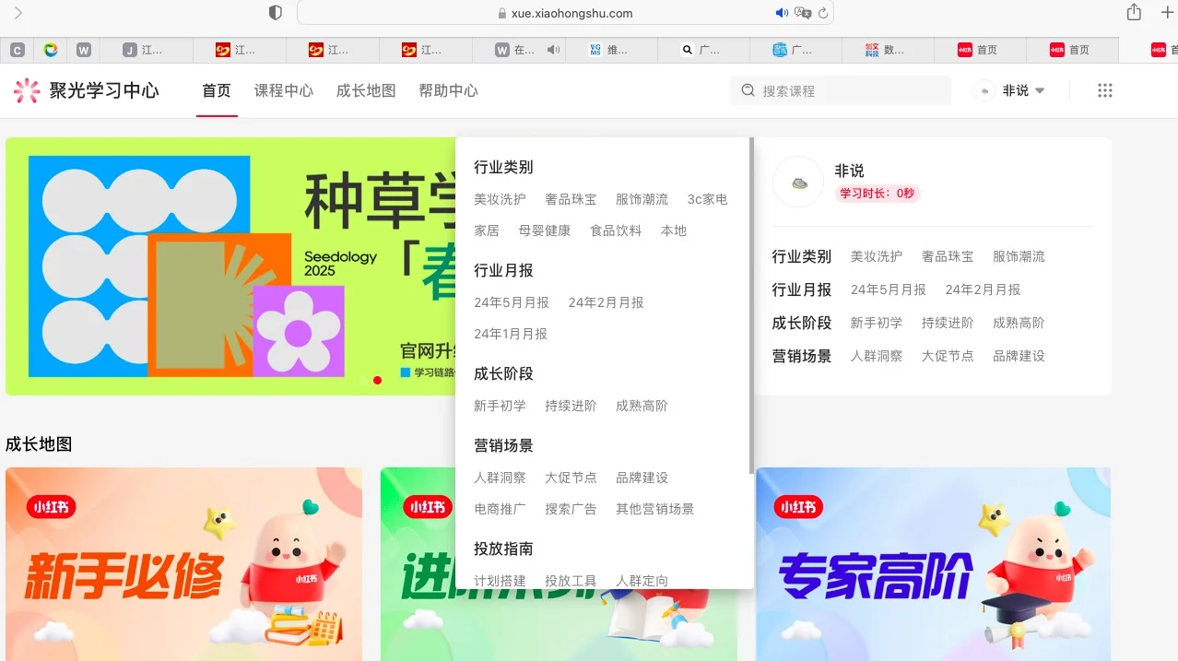Viewport: 1178px width, 661px height.
Task: Select the 电商推广 scenario
Action: [x=500, y=509]
